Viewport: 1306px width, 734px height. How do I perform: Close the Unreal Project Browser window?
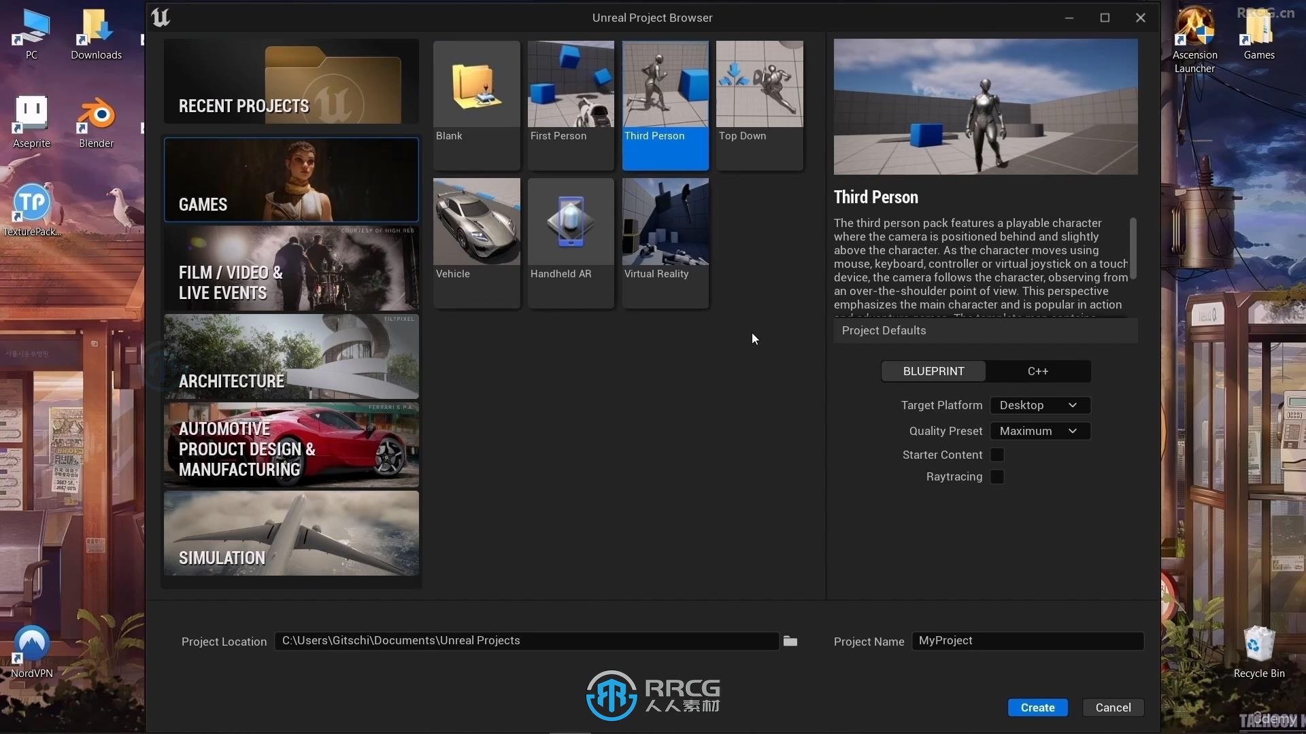coord(1141,18)
